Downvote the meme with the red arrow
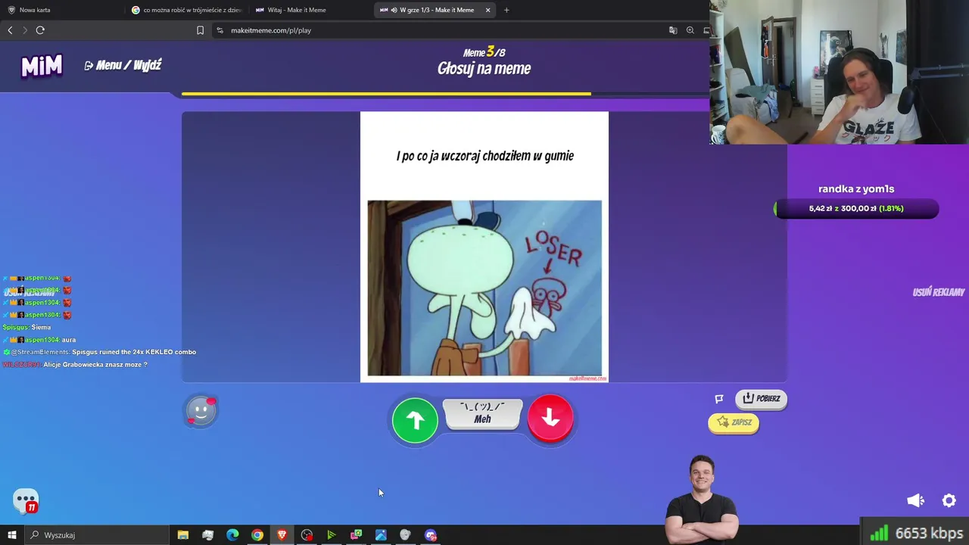This screenshot has height=545, width=969. tap(550, 418)
